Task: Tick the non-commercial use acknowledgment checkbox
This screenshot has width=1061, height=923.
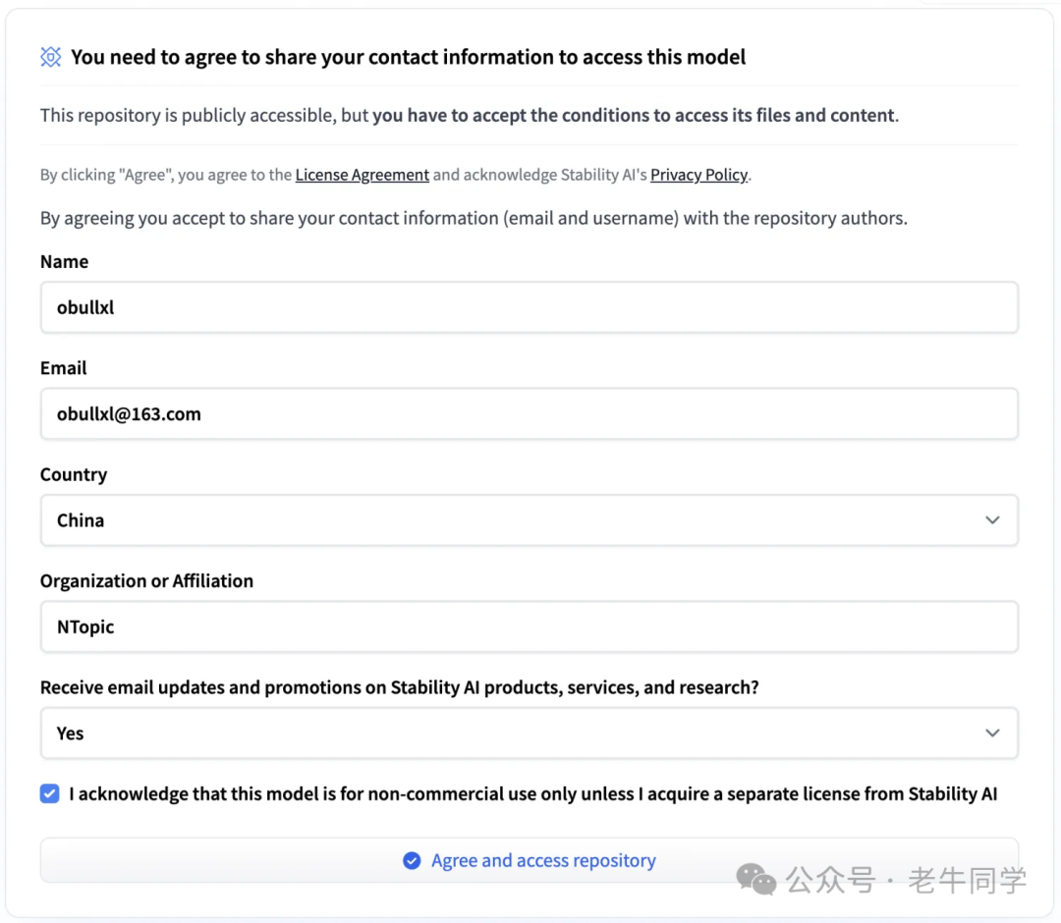Action: 50,794
